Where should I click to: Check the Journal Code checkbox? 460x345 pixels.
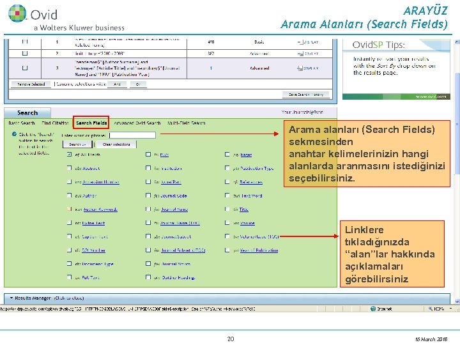[148, 195]
